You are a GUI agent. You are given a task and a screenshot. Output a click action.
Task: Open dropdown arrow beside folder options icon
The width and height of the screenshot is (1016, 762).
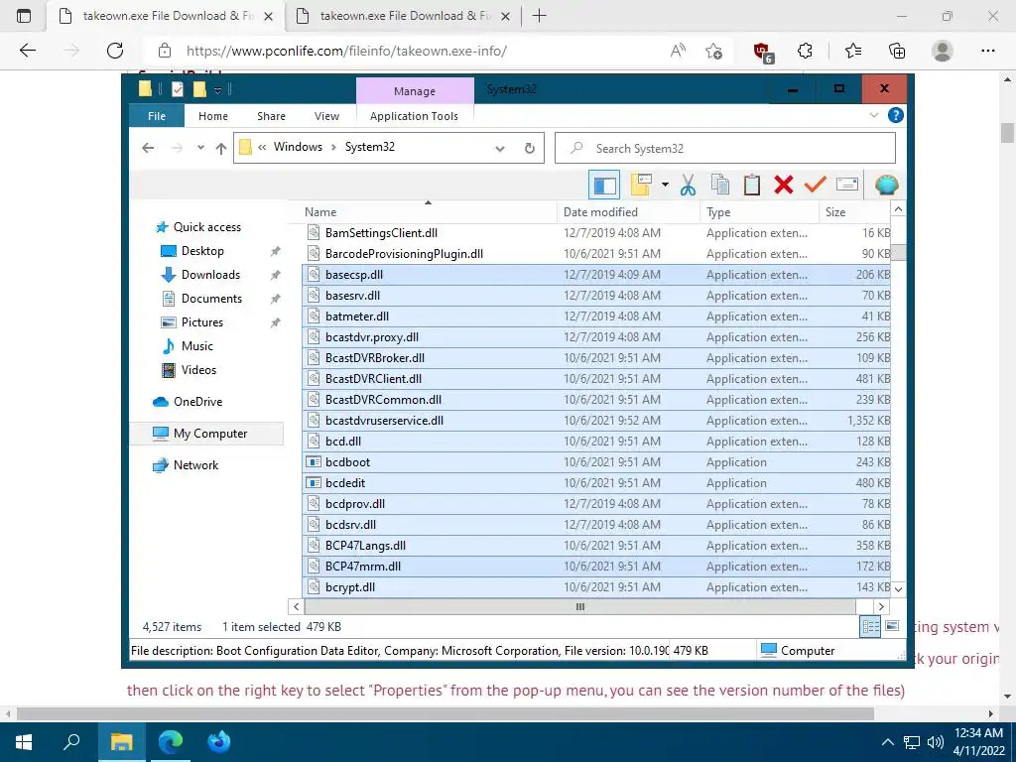tap(665, 186)
